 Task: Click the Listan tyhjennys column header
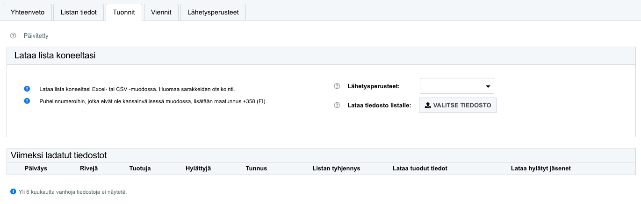336,168
